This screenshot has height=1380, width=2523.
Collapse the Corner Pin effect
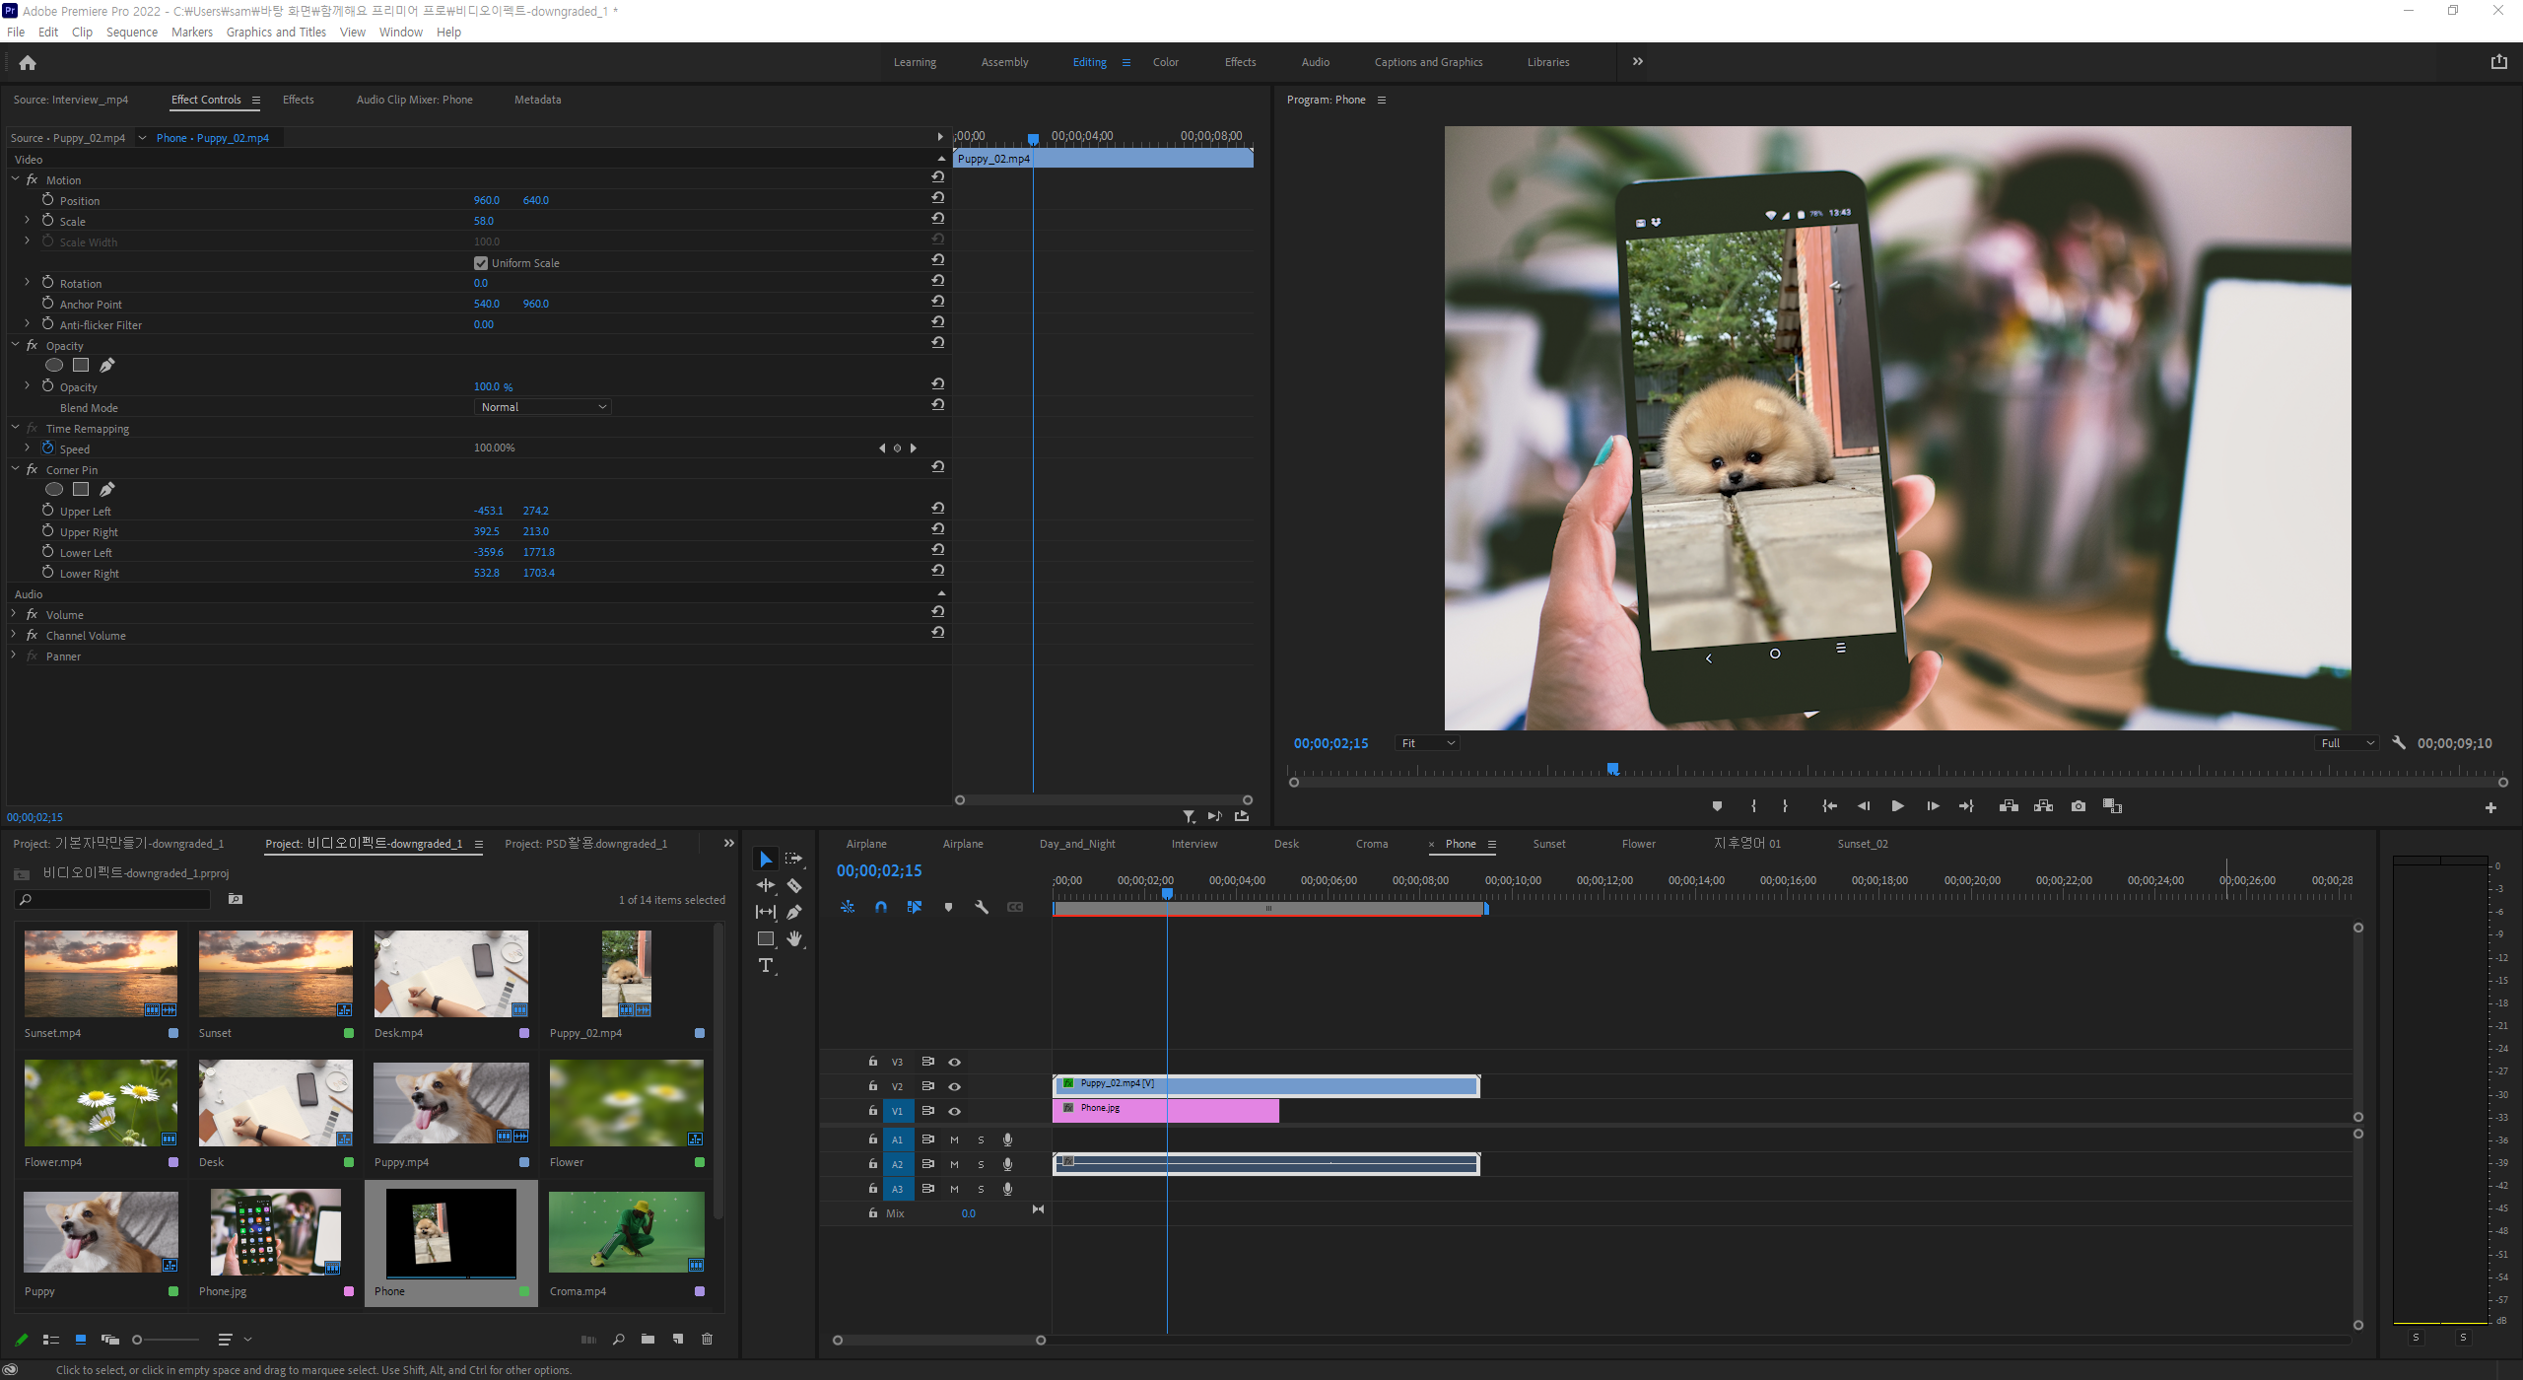(x=16, y=469)
